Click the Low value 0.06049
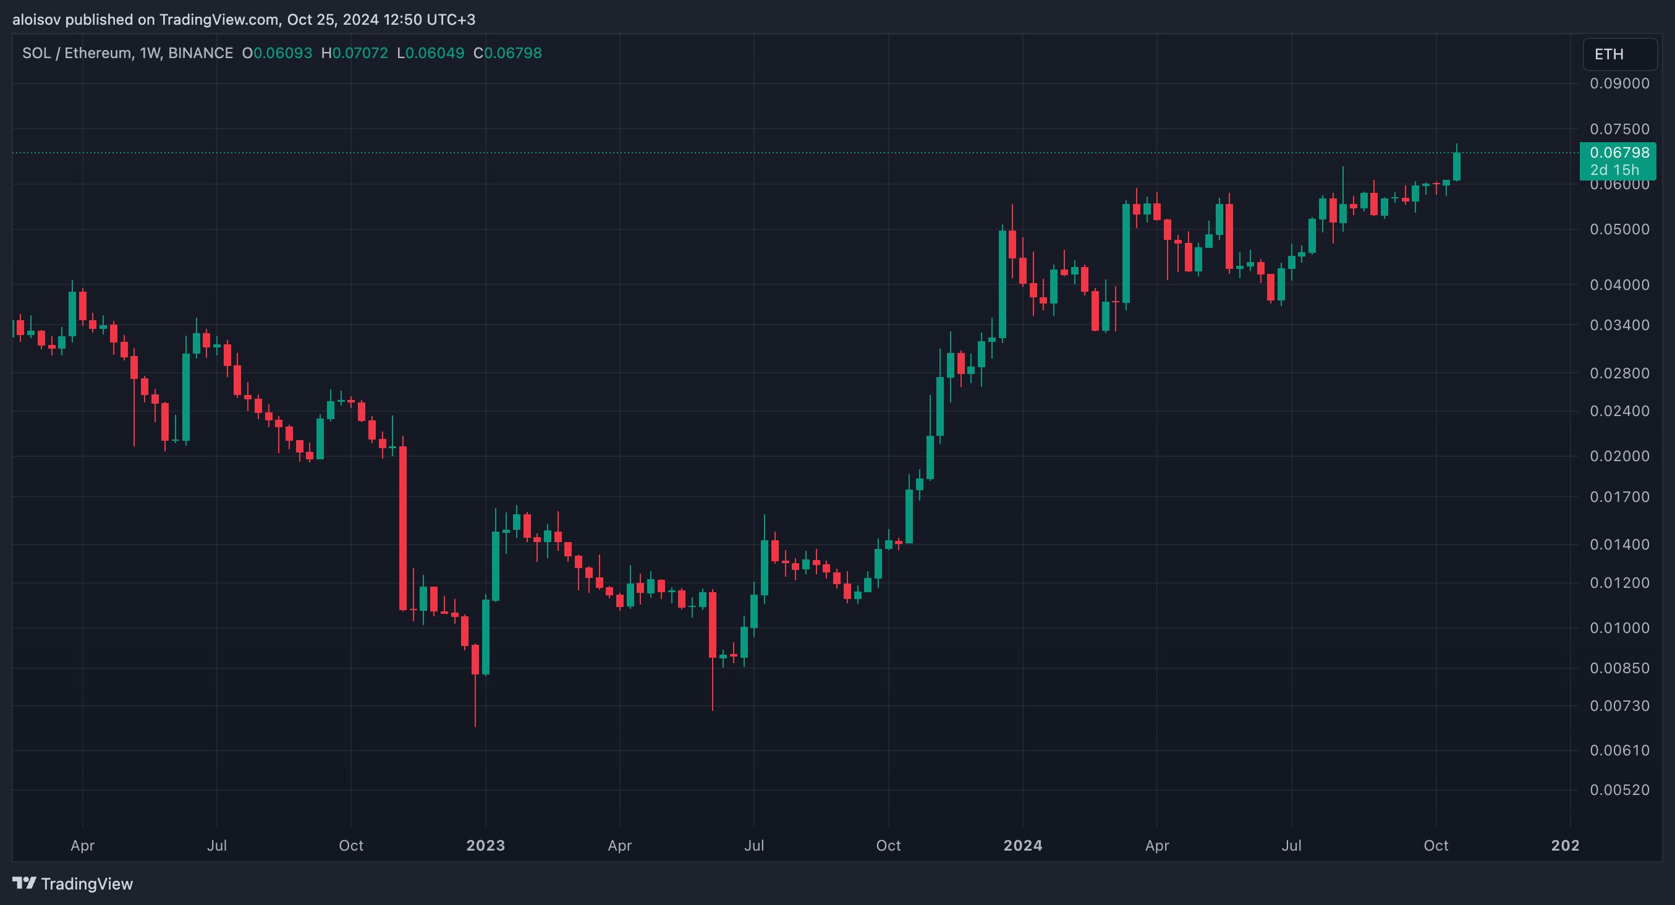This screenshot has width=1675, height=905. [x=435, y=53]
